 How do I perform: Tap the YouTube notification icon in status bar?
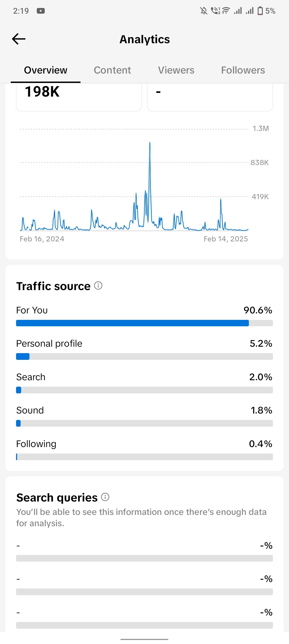coord(41,11)
